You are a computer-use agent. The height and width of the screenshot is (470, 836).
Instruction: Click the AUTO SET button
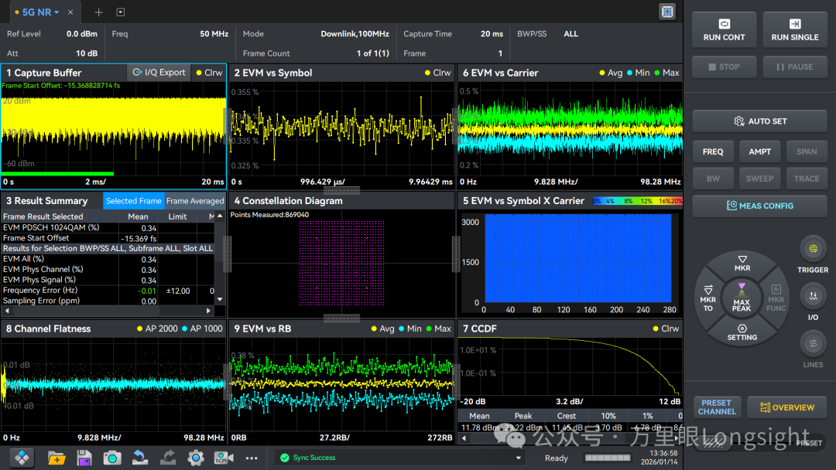pos(759,121)
